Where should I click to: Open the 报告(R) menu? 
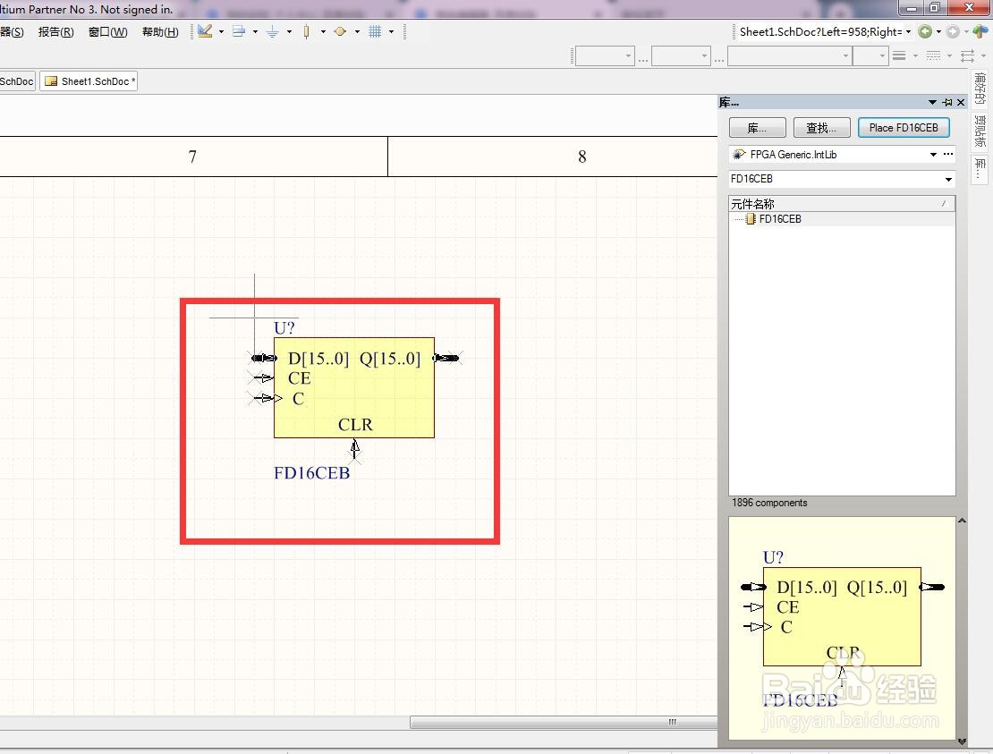(55, 31)
